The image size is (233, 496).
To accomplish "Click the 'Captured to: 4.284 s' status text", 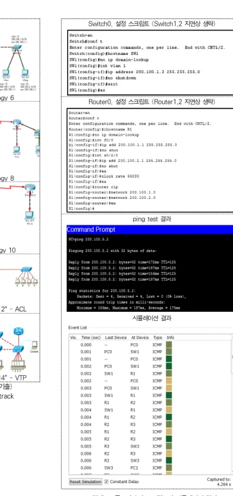I will tap(219, 482).
